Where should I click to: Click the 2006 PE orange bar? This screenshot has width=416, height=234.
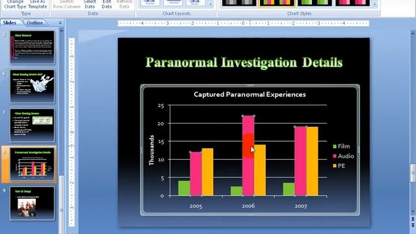[x=260, y=170]
